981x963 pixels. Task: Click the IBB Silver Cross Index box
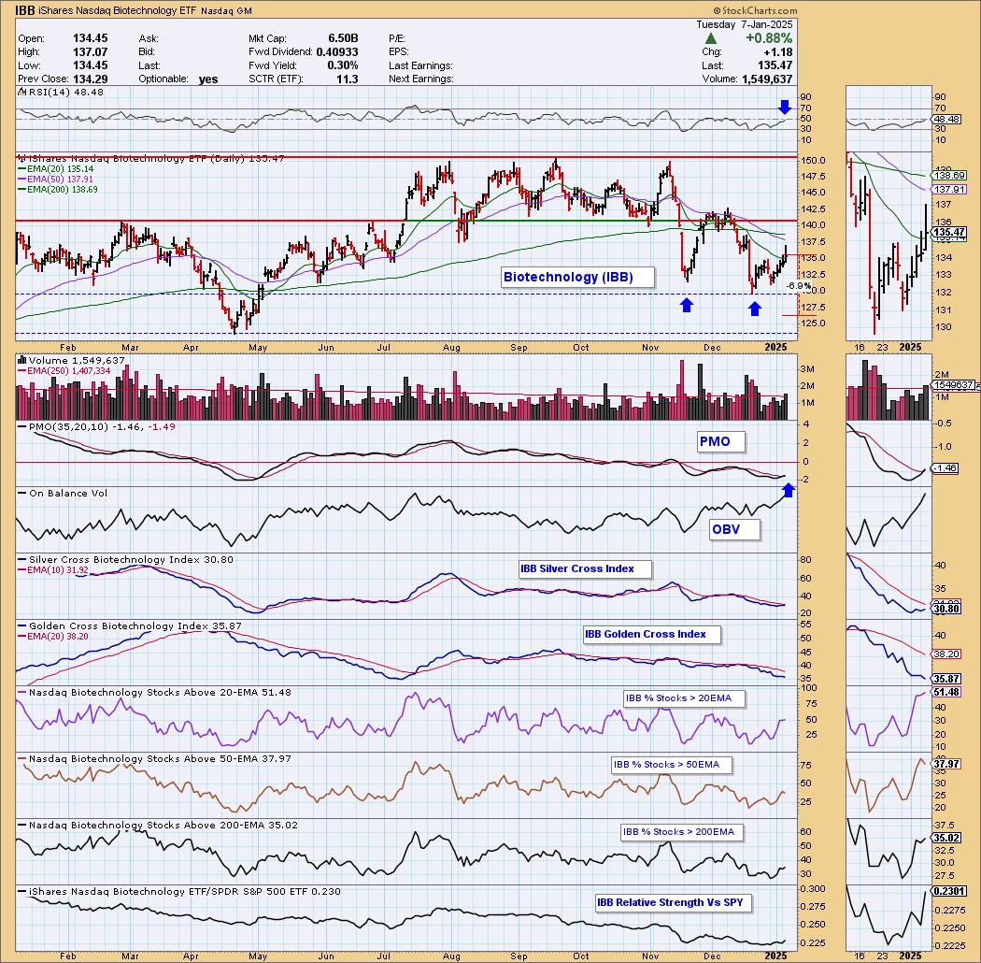pos(585,569)
